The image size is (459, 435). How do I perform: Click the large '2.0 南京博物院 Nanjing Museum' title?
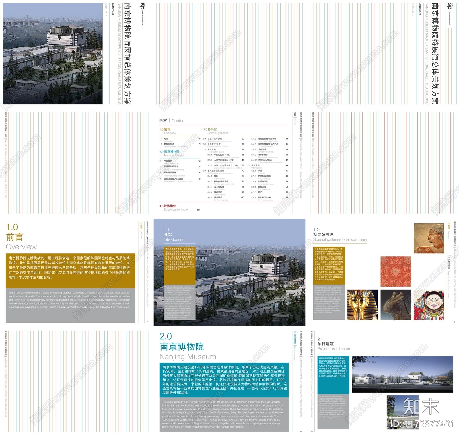coord(188,346)
